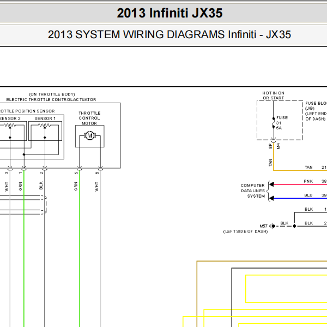This screenshot has height=327, width=327.
Task: Select the "COMPUTER DATA LINES SYSTEM" label
Action: 253,191
